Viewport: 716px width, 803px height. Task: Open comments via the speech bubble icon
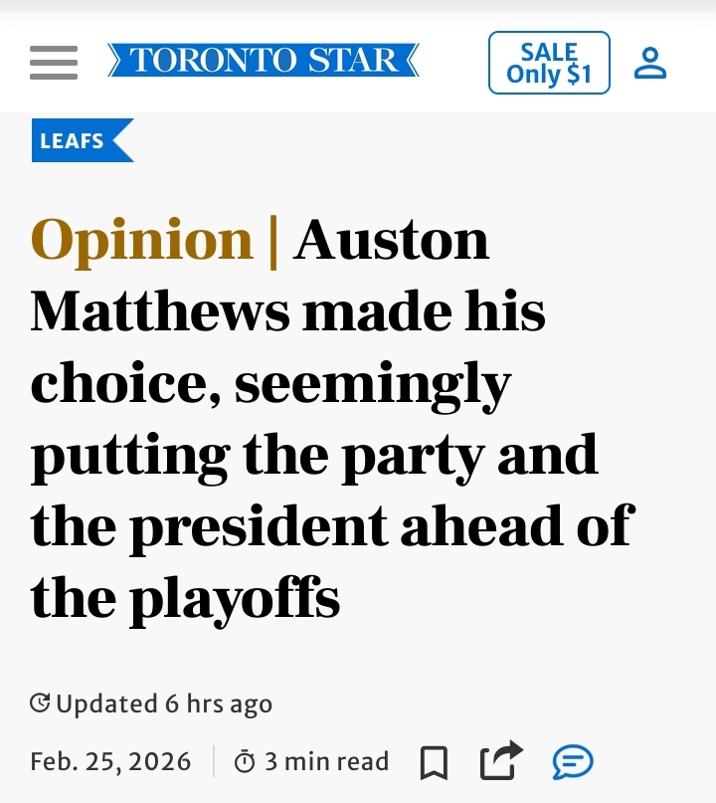573,762
